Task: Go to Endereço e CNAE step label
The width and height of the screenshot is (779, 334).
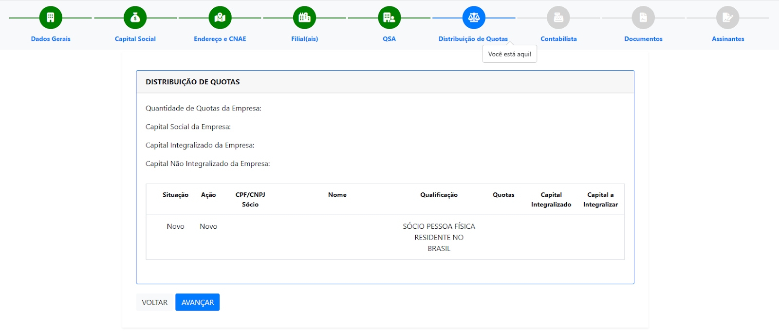Action: [x=220, y=39]
